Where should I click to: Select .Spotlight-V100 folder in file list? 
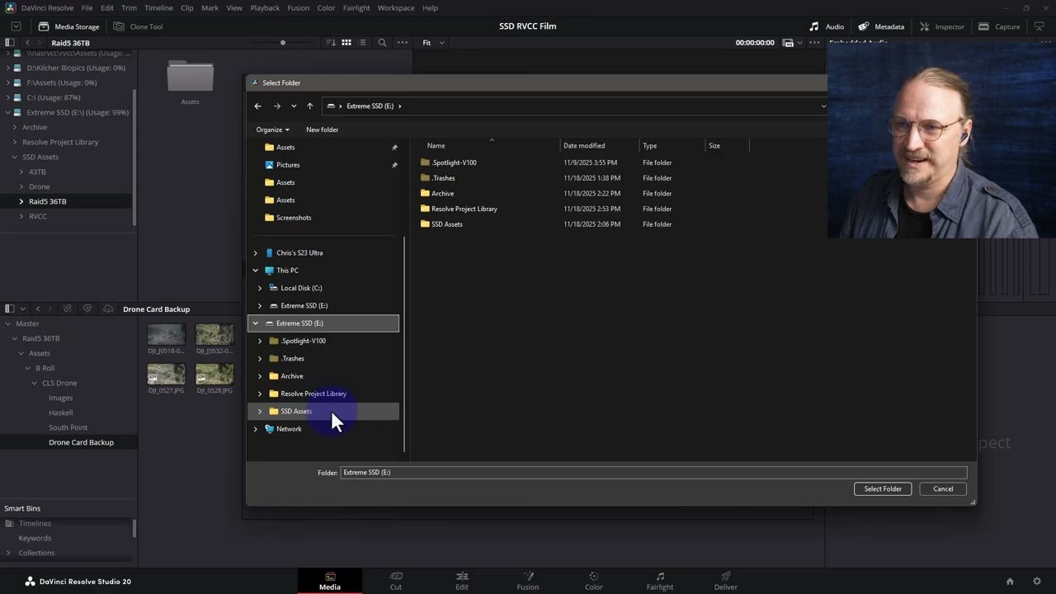454,163
